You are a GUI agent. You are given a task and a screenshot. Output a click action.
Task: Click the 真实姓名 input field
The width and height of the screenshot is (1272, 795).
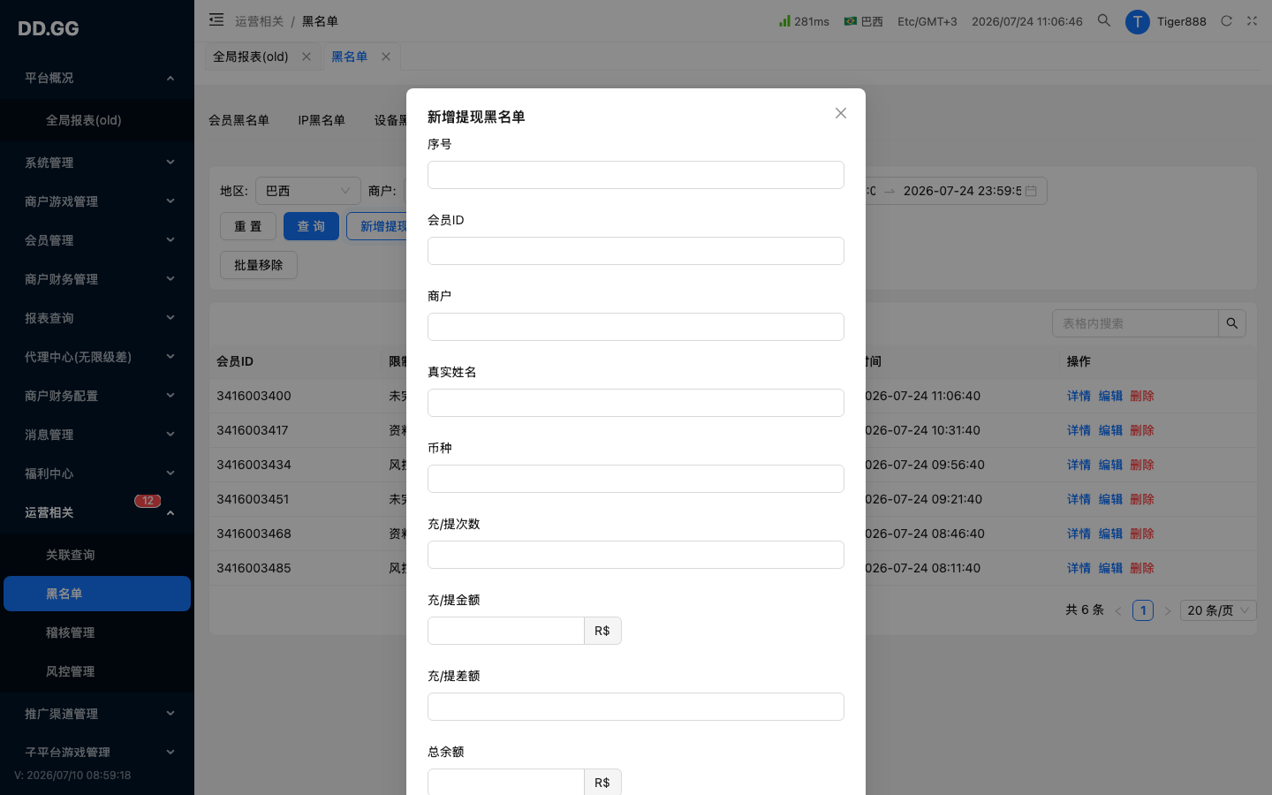tap(636, 403)
